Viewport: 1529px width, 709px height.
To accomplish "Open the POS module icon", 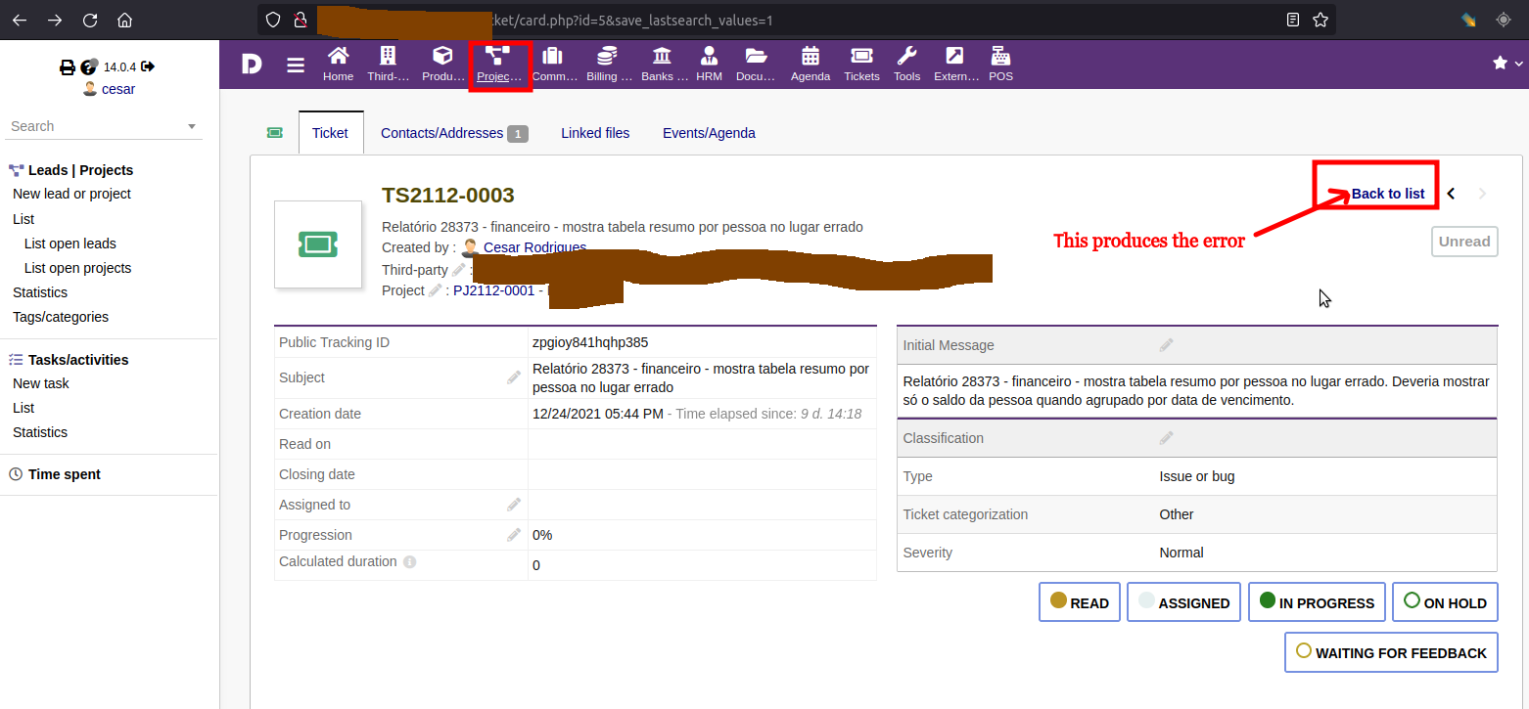I will (x=1000, y=64).
